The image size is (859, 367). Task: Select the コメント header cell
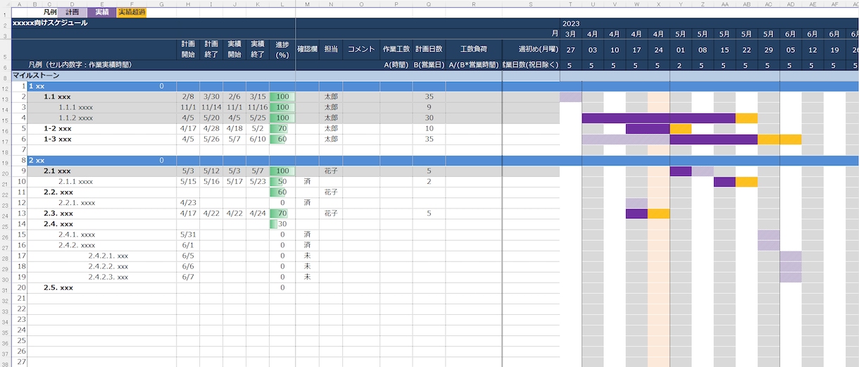361,49
